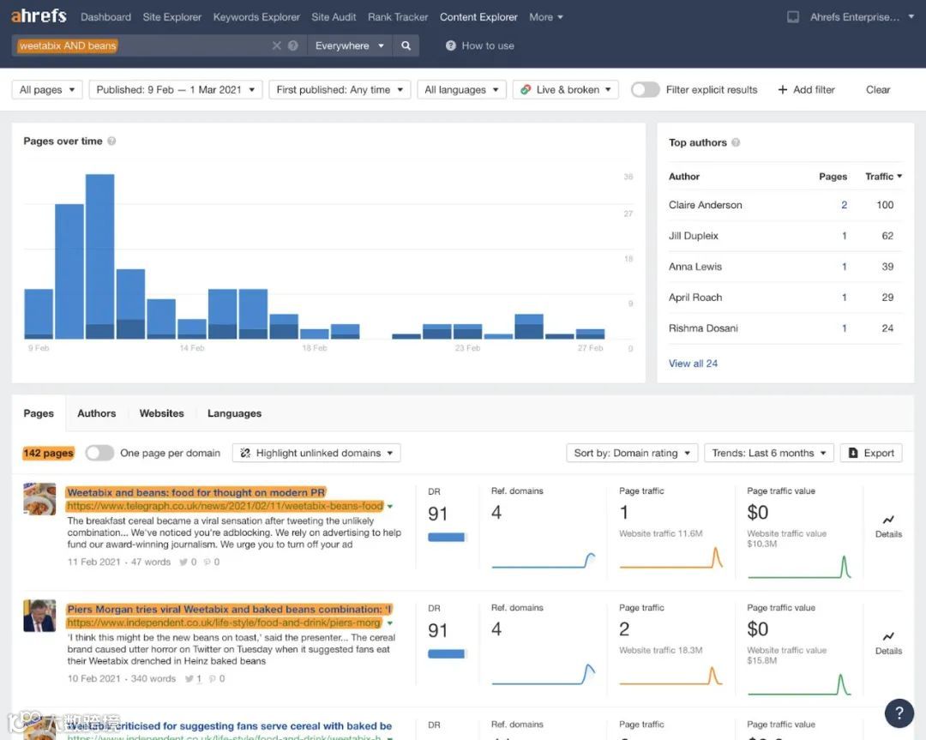Expand the Sort by Domain rating dropdown
Viewport: 926px width, 740px height.
click(632, 453)
